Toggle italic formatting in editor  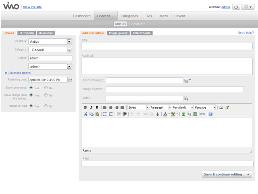tap(91, 108)
